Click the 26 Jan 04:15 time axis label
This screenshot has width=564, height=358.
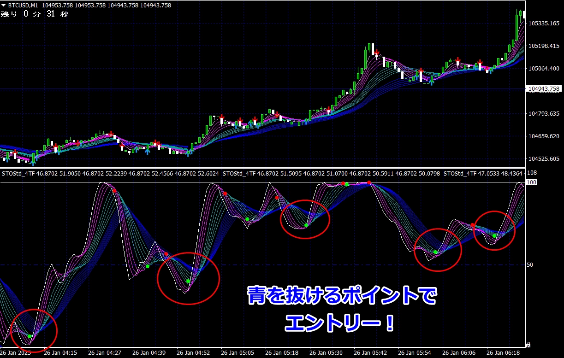tap(60, 353)
